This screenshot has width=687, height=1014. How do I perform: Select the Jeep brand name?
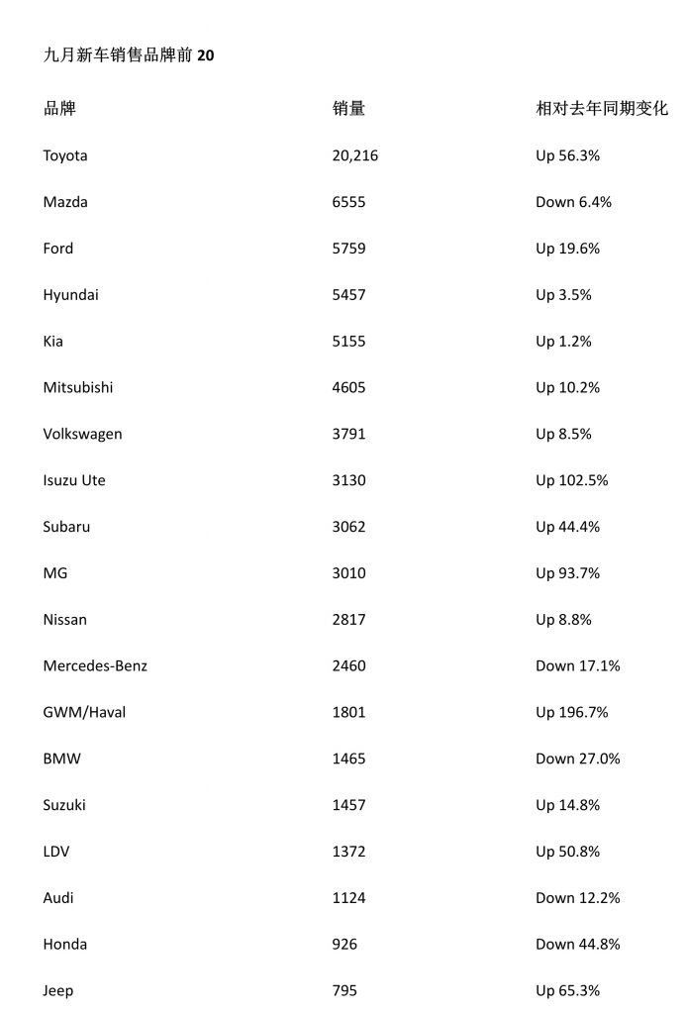(x=58, y=990)
